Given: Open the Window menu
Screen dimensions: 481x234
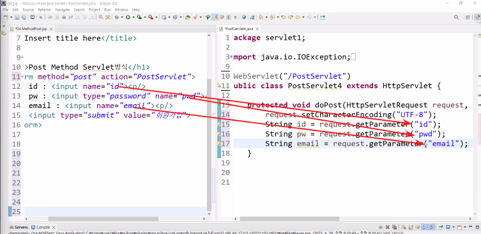Looking at the screenshot, I should point(121,10).
